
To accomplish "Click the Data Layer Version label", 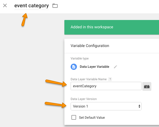I will (x=84, y=99).
